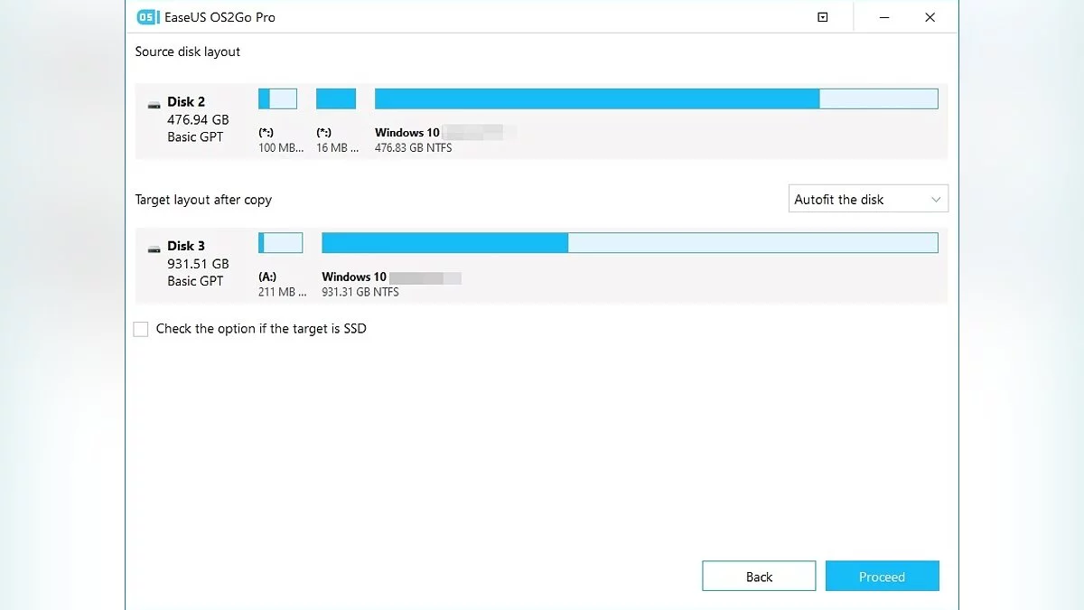Close the OS2Go Pro window
The image size is (1084, 610).
tap(930, 17)
